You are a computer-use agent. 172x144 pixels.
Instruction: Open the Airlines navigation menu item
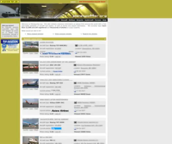pos(72,20)
